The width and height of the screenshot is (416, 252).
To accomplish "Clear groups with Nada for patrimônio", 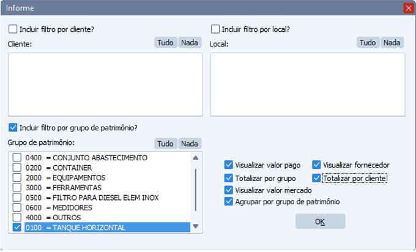I will click(190, 143).
